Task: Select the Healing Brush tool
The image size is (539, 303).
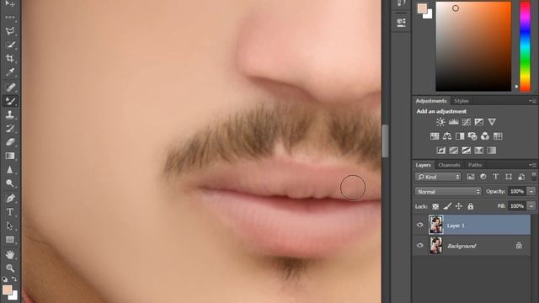Action: pos(10,87)
